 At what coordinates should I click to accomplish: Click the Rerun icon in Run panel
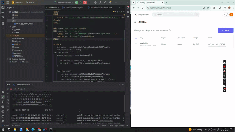coord(8,89)
